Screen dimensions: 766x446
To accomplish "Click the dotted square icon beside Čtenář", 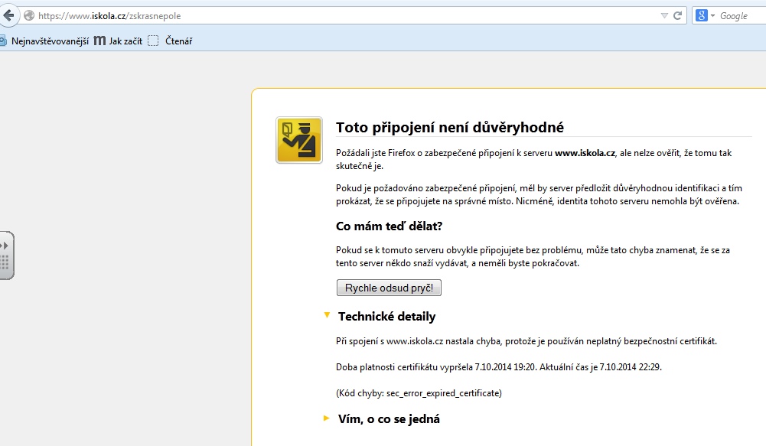I will 153,41.
